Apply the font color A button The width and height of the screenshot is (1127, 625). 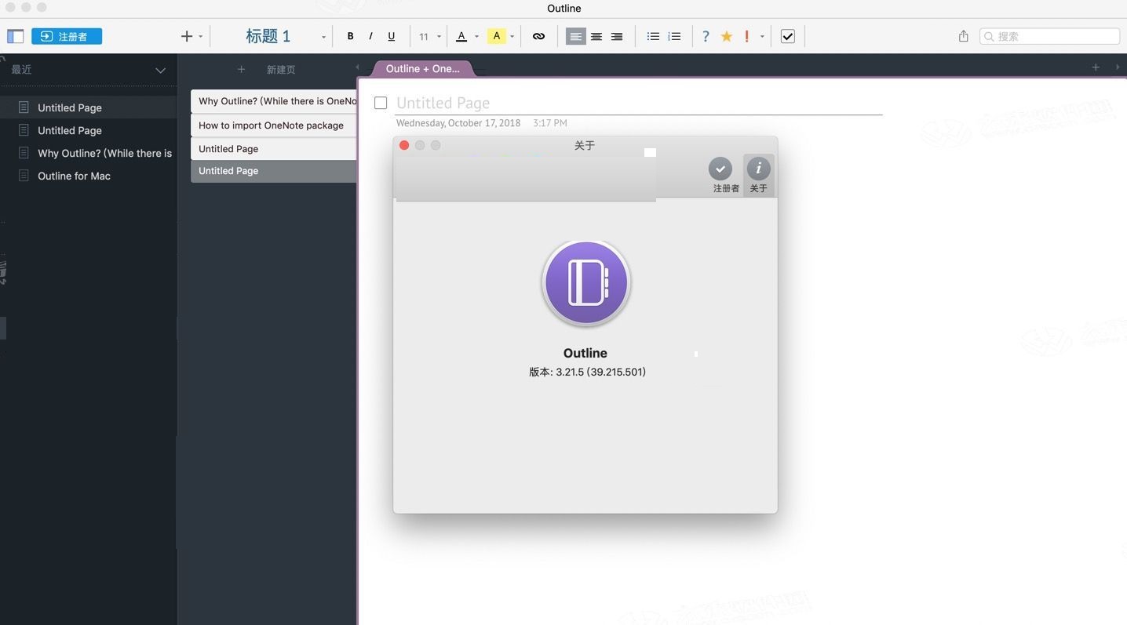click(461, 36)
